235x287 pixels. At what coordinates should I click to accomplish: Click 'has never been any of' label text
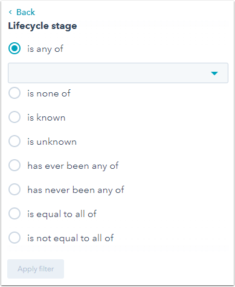tap(76, 190)
